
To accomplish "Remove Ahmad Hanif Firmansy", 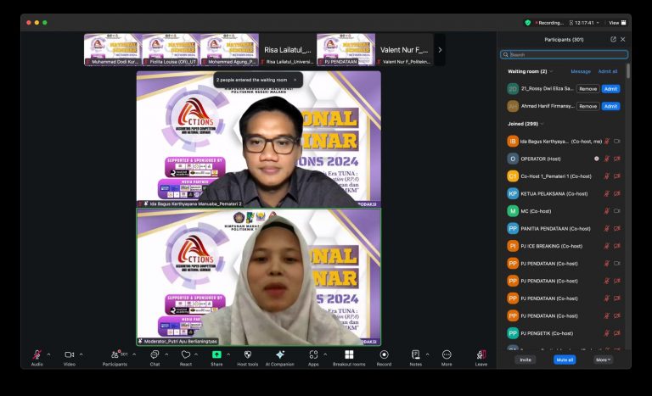I will coord(588,106).
